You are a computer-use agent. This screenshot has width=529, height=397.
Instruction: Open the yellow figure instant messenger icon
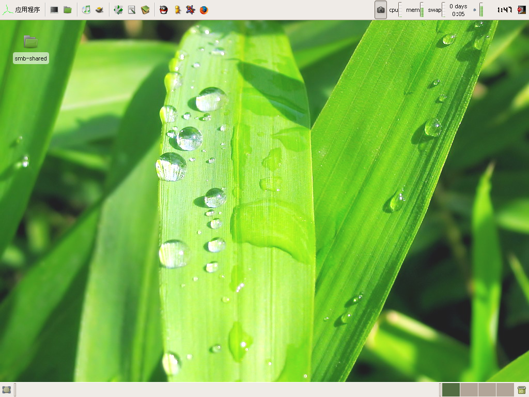tap(178, 10)
